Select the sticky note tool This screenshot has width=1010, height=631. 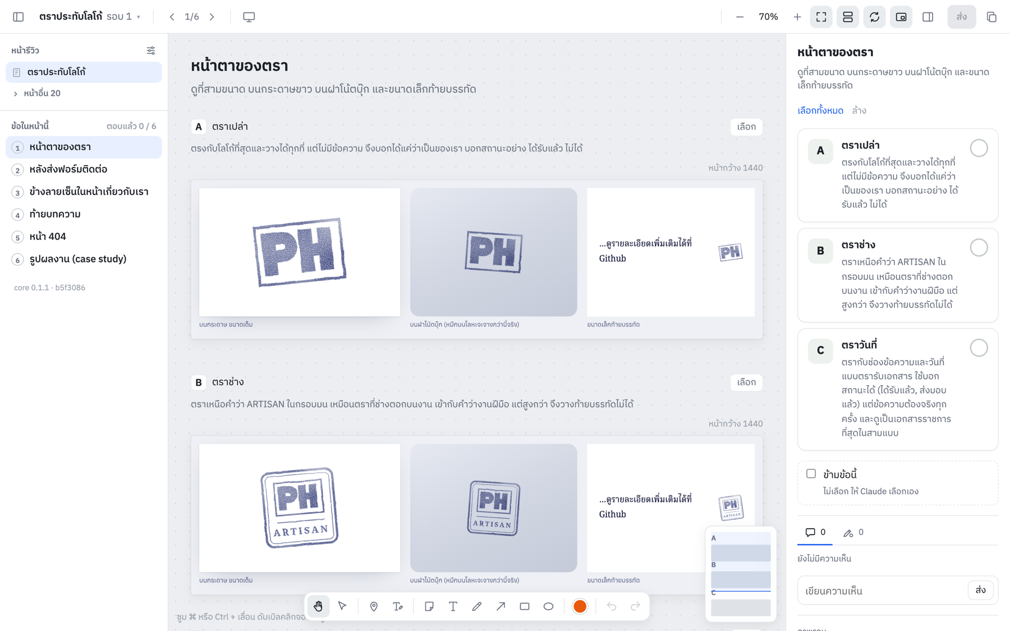tap(429, 606)
